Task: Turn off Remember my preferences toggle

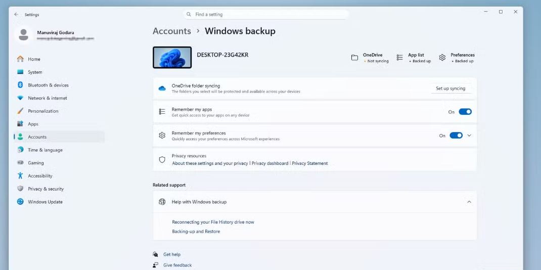Action: (x=456, y=136)
